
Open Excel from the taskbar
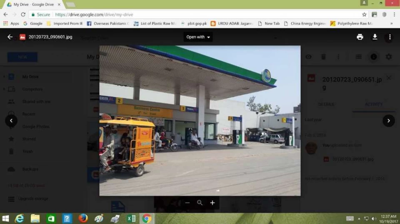[131, 219]
